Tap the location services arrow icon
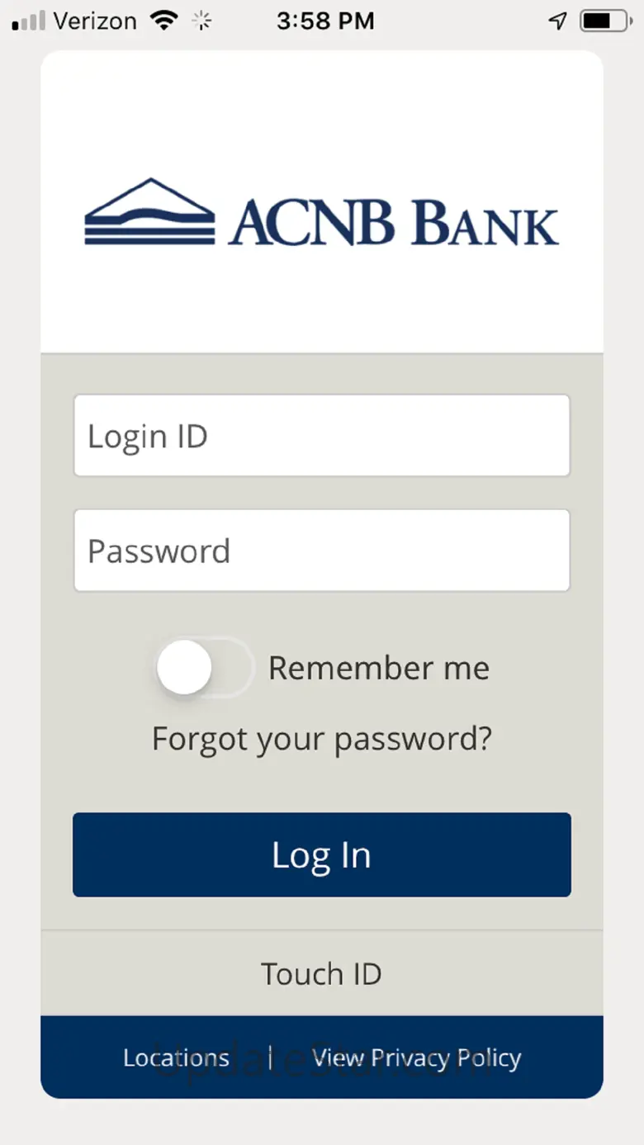The height and width of the screenshot is (1145, 644). (x=558, y=21)
